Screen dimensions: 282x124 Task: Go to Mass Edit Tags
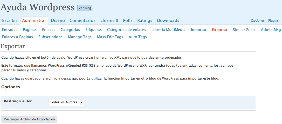tap(110, 37)
